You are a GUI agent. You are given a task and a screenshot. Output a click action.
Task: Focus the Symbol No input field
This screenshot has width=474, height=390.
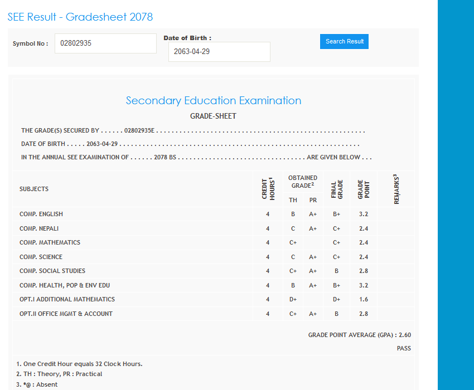[x=105, y=43]
